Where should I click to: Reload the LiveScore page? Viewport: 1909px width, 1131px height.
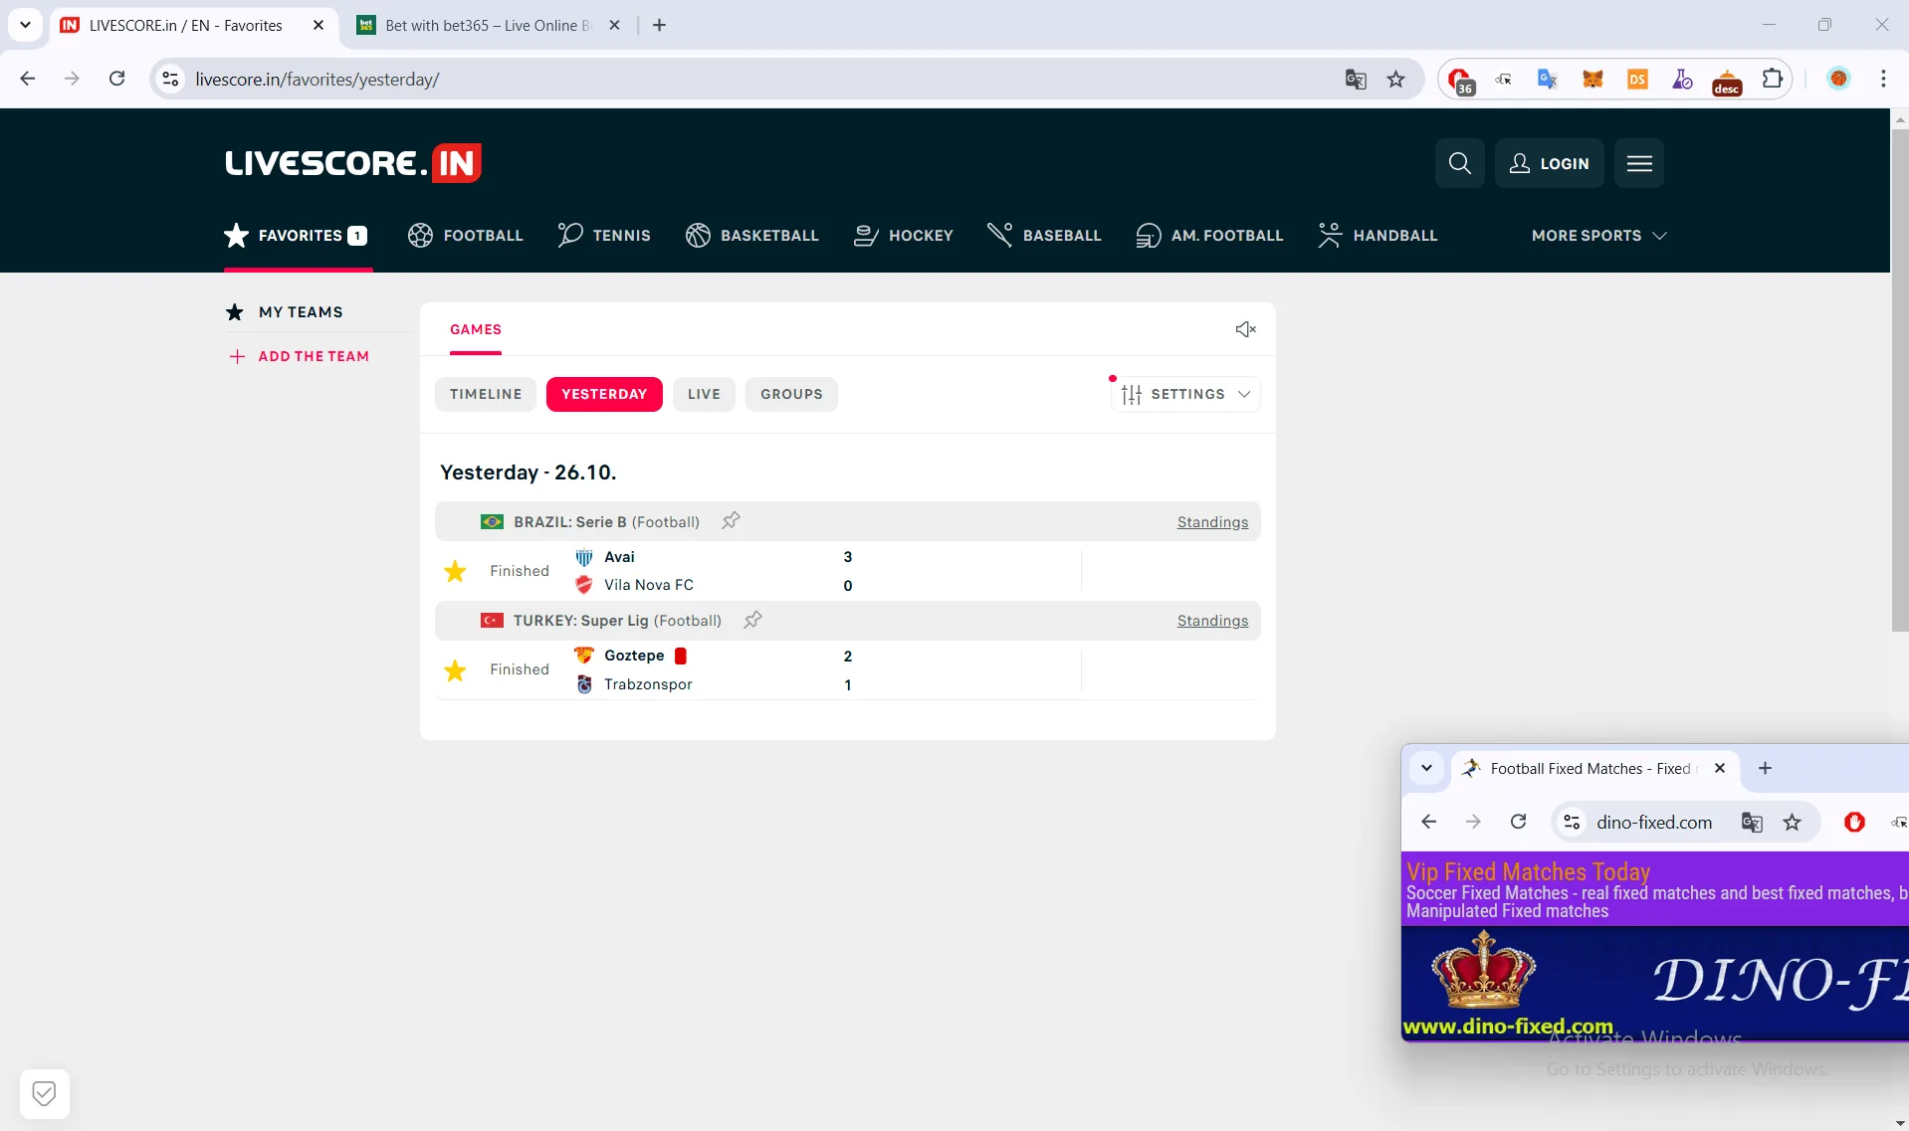tap(116, 79)
